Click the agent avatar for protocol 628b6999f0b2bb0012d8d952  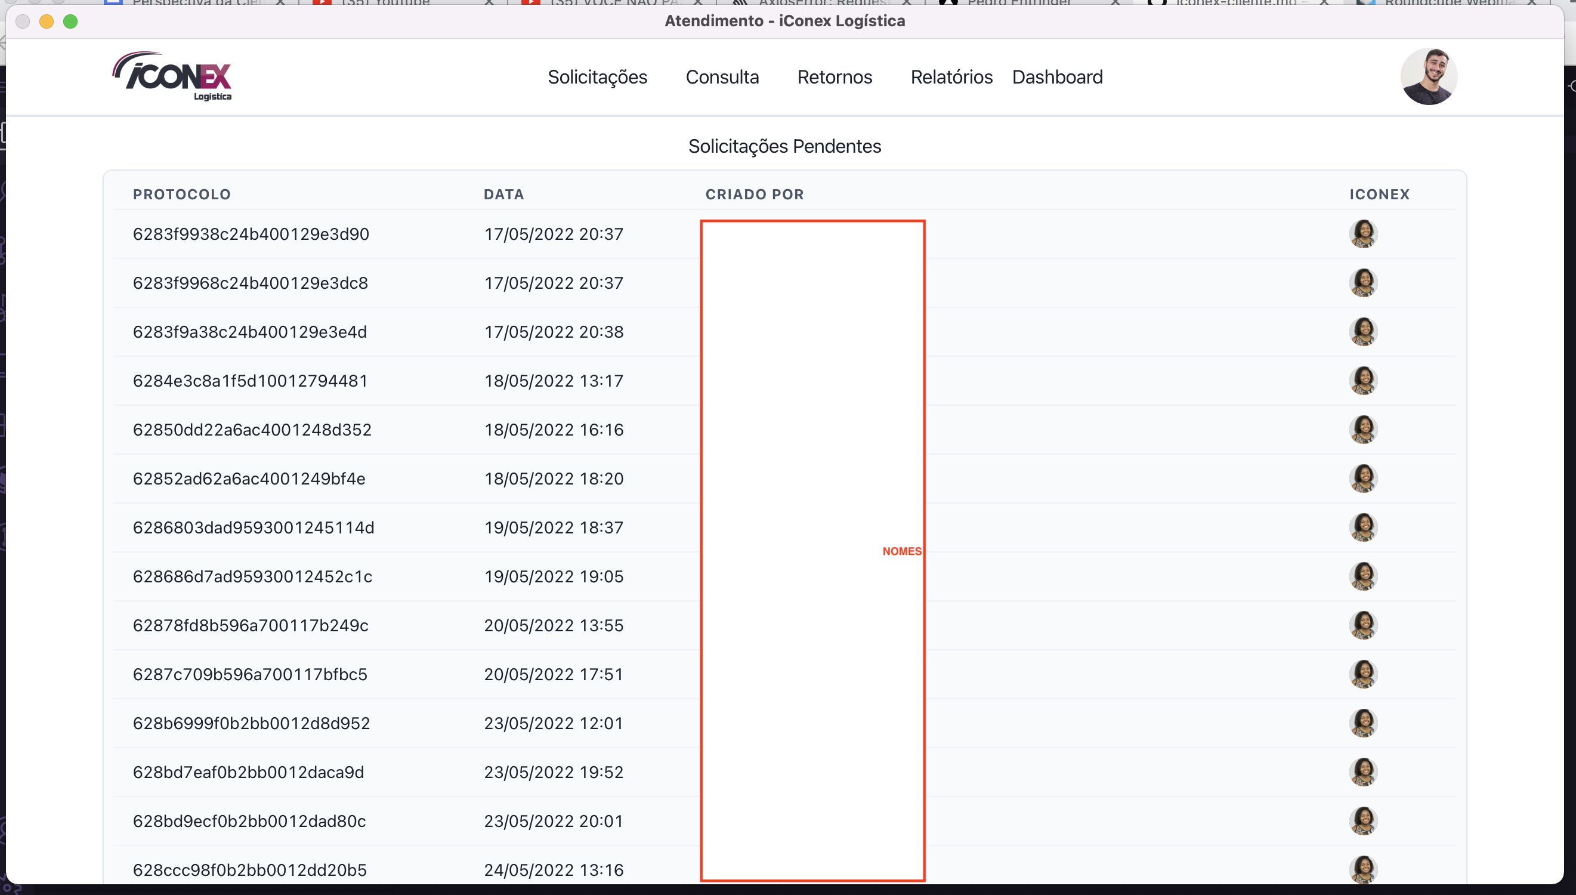tap(1363, 723)
